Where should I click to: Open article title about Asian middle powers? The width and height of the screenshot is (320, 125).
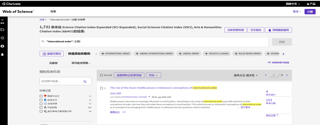(164, 88)
